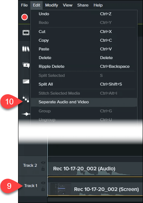Viewport: 143px width, 203px height.
Task: Lock Track 1 with padlock icon
Action: pyautogui.click(x=43, y=189)
